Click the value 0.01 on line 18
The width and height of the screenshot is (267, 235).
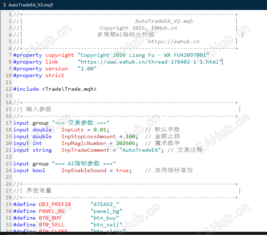tap(100, 130)
